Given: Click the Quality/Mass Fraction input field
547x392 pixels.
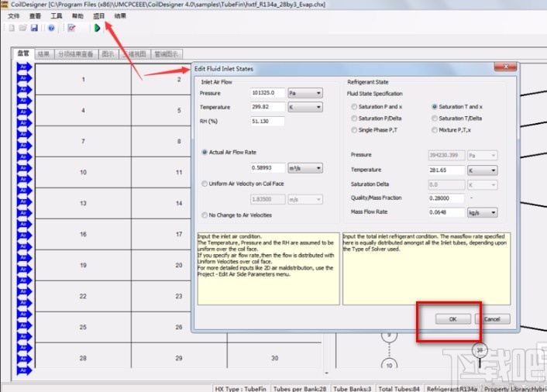Looking at the screenshot, I should pos(445,198).
